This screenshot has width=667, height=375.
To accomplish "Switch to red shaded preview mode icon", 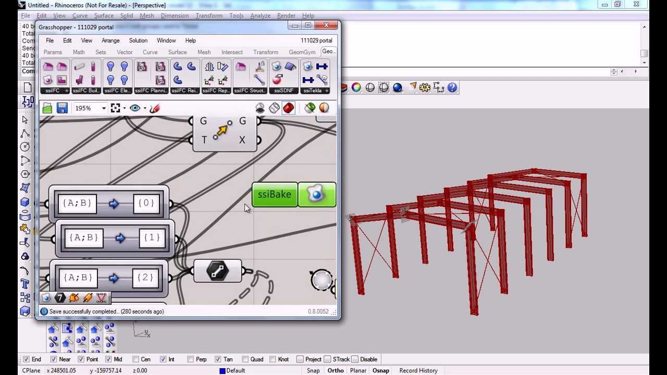I will coord(289,108).
